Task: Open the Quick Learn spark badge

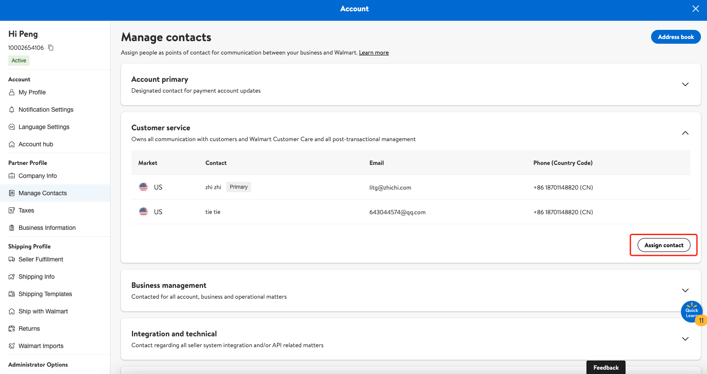Action: click(692, 312)
